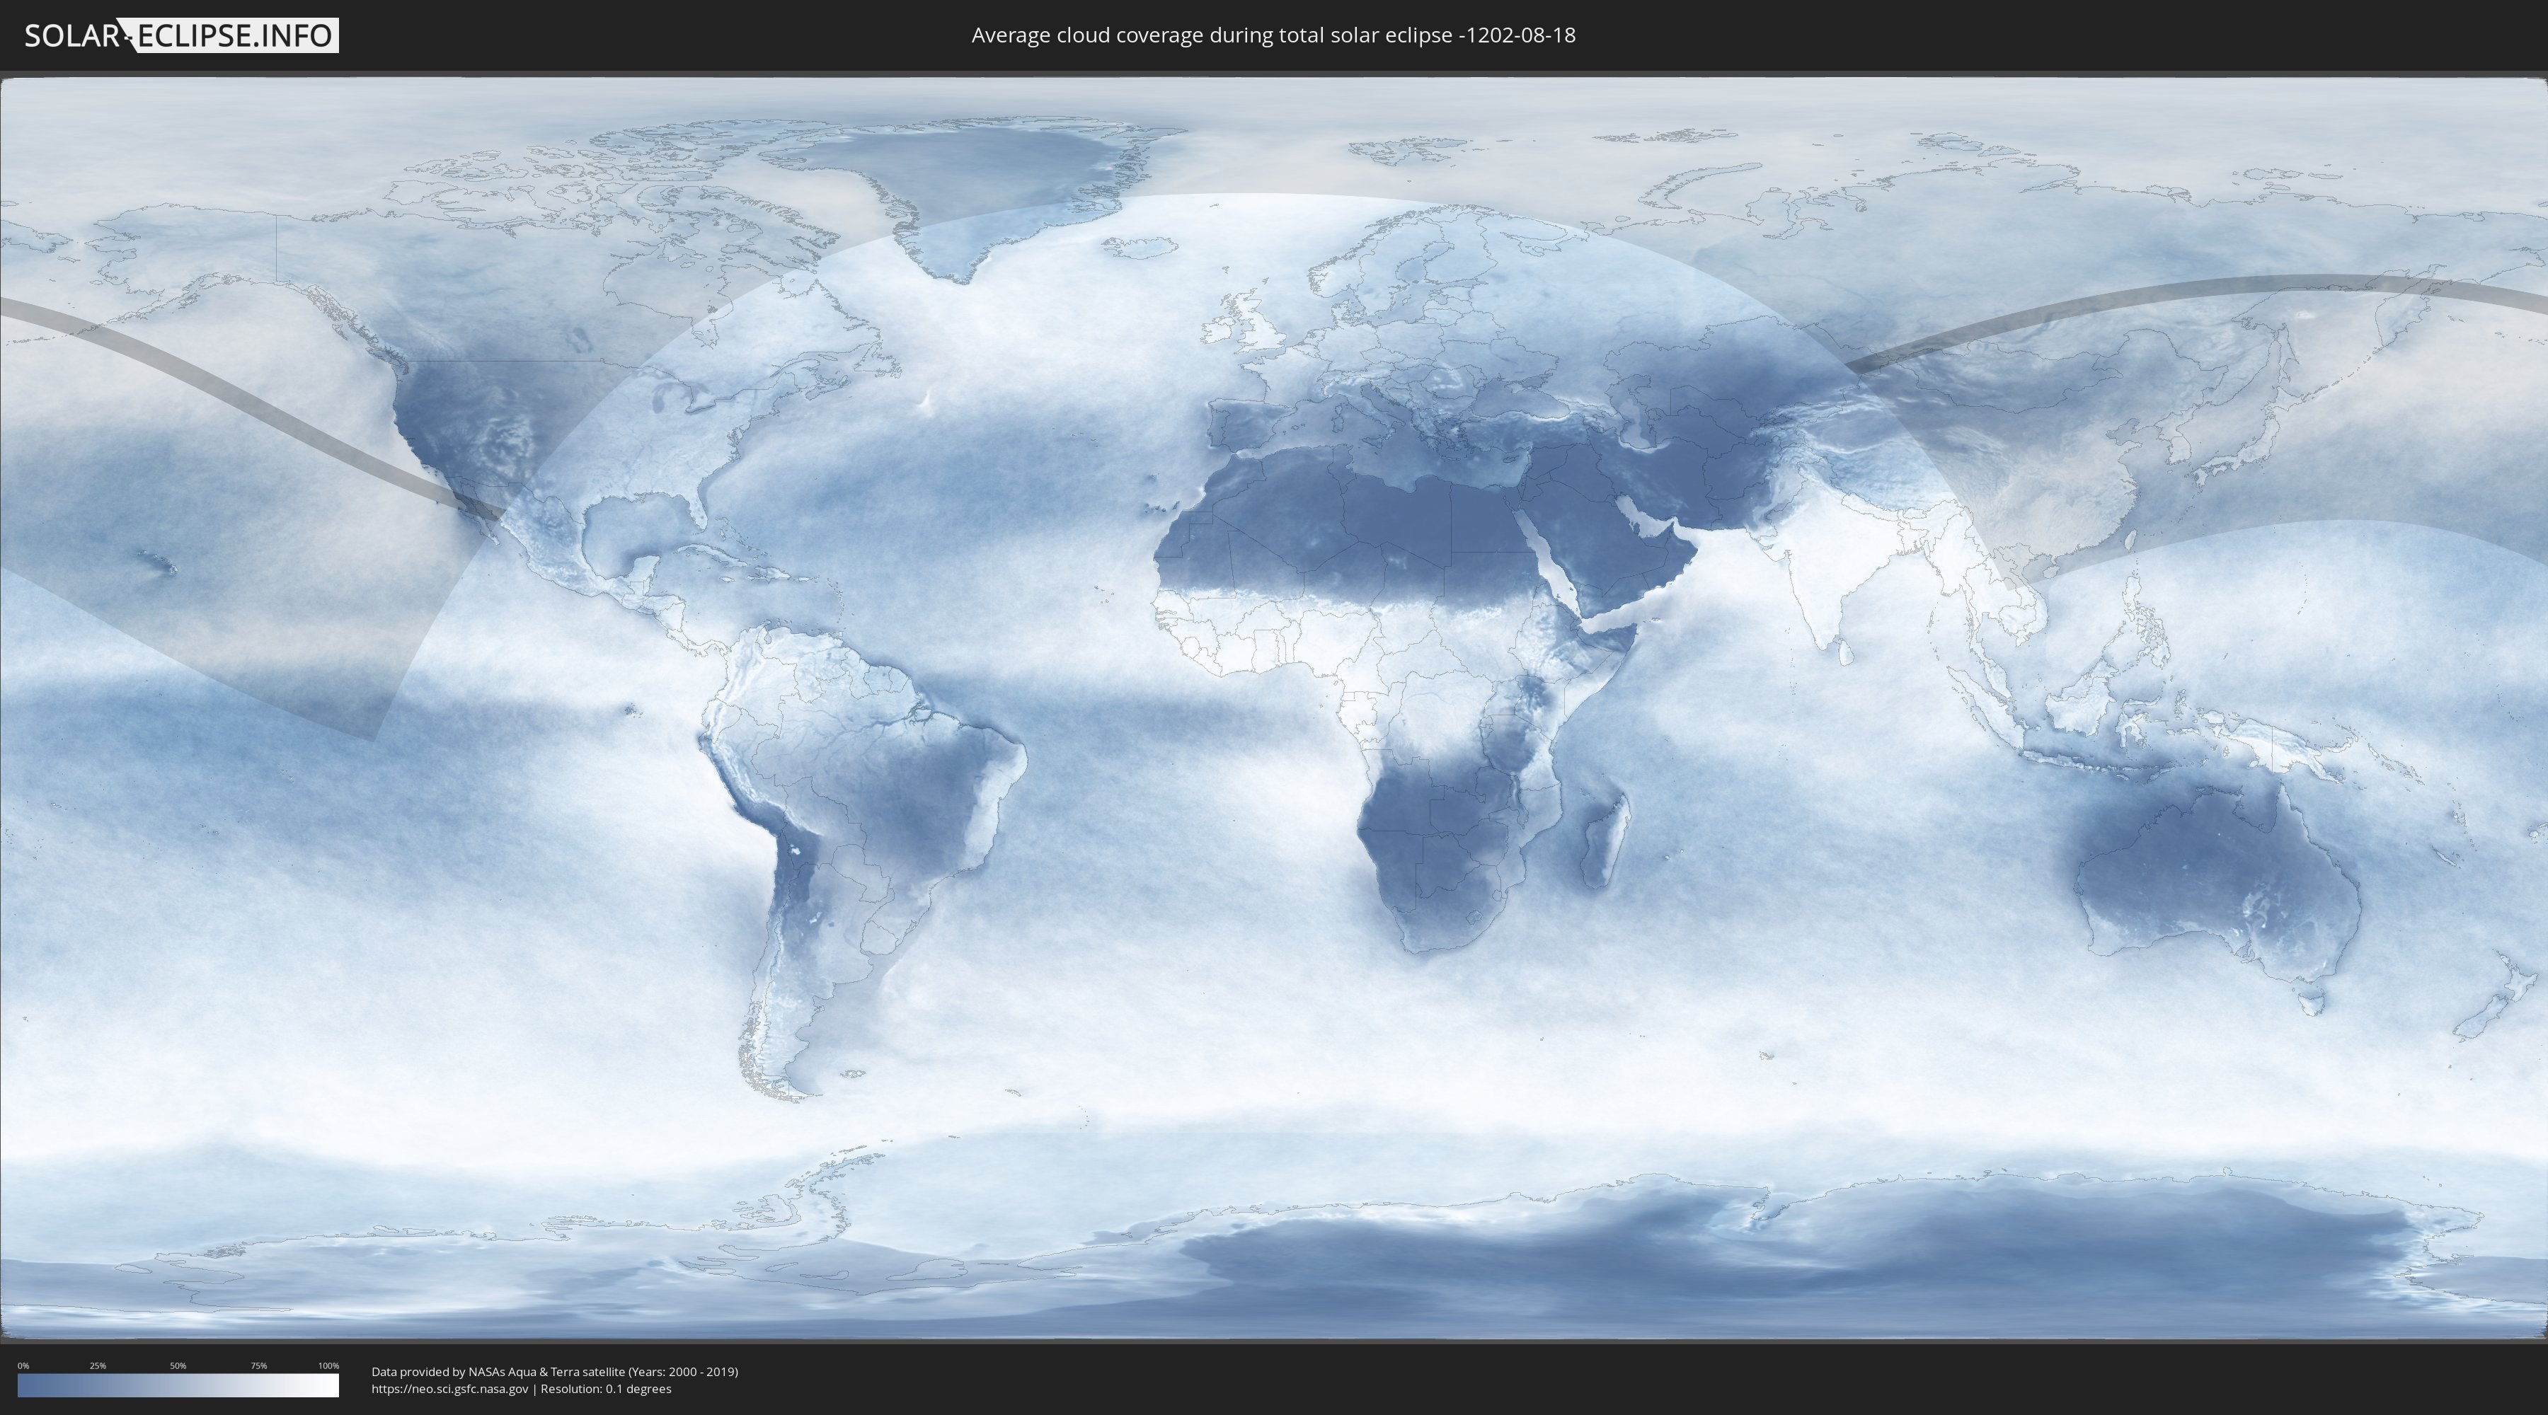This screenshot has width=2548, height=1415.
Task: Click the 0% legend label
Action: point(23,1365)
